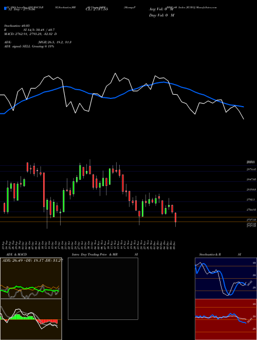This screenshot has height=340, width=257.
Task: Click the first date label on the time axis
Action: pos(4,244)
